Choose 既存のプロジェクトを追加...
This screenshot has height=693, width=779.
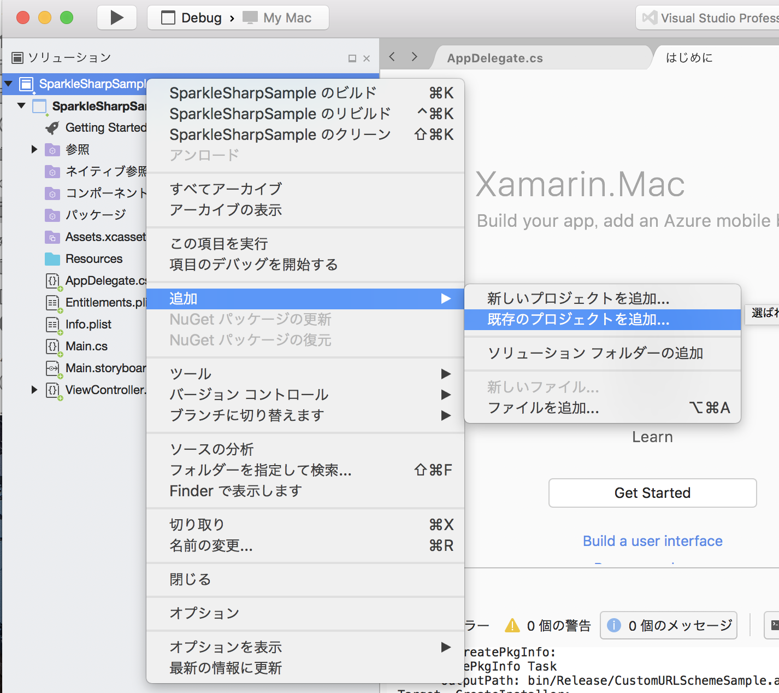click(x=603, y=319)
